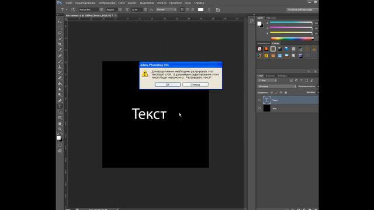
Task: Hide the Текст layer with eye icon
Action: (x=259, y=100)
